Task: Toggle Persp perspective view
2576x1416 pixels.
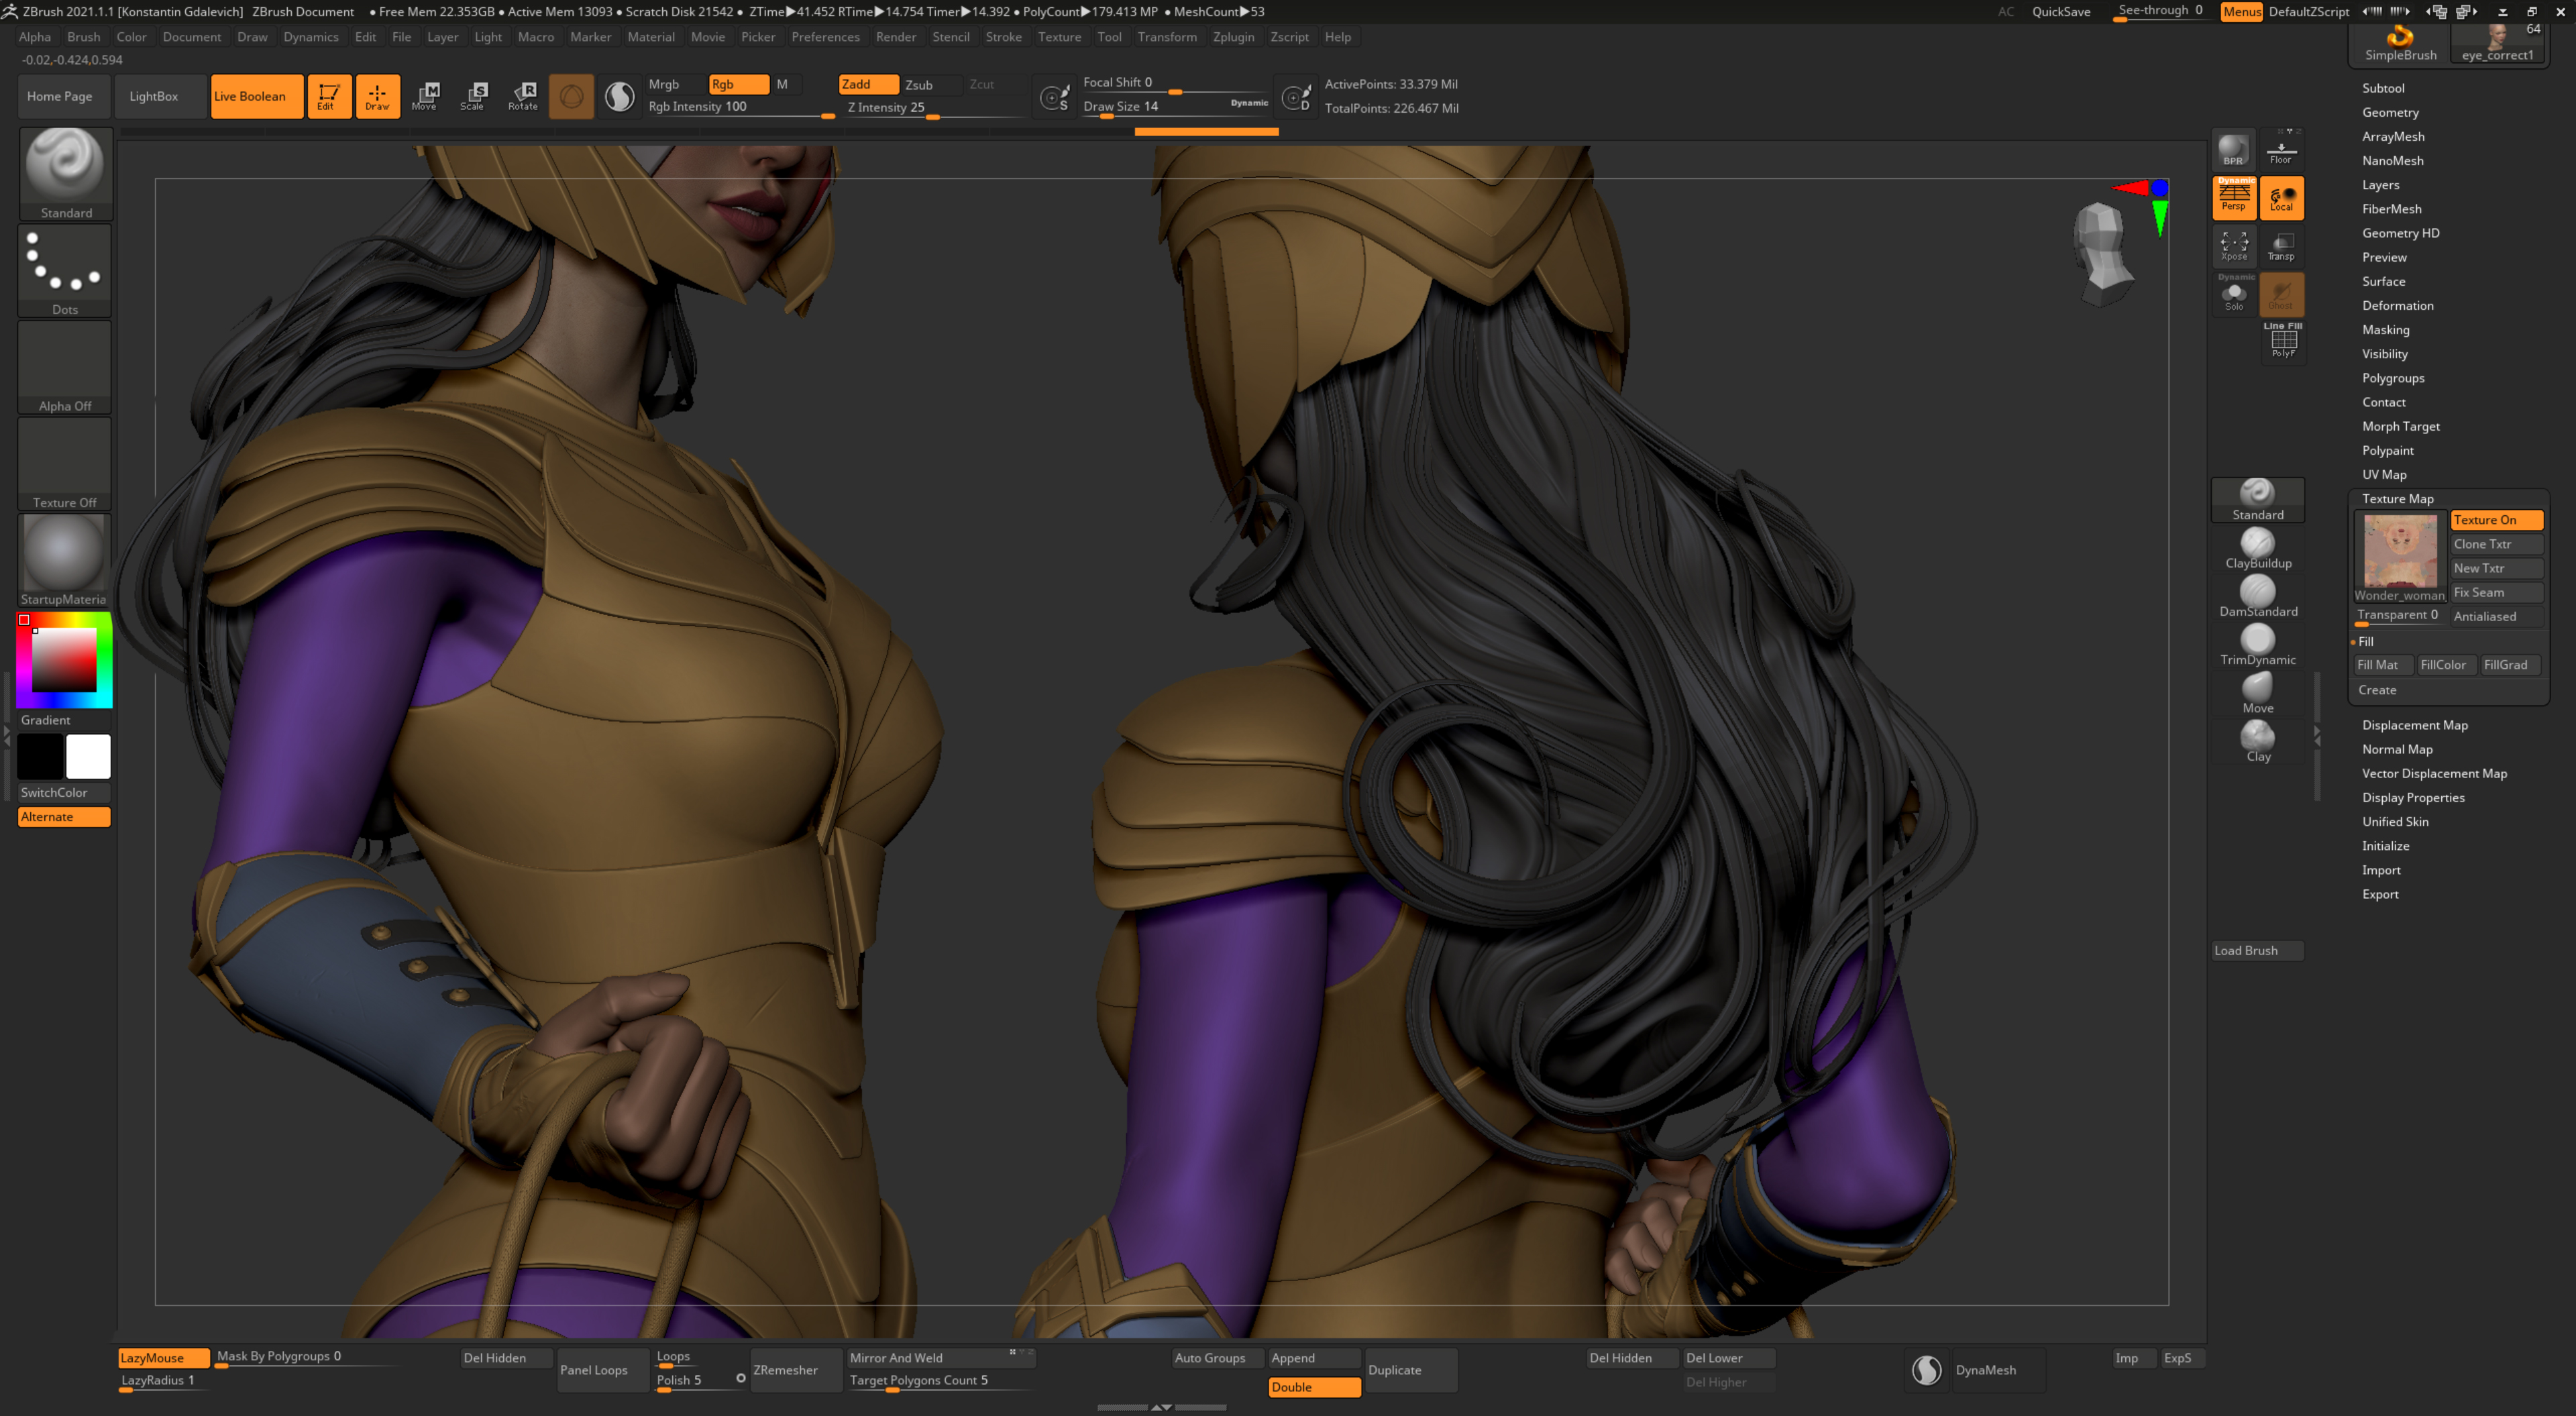Action: (x=2233, y=197)
